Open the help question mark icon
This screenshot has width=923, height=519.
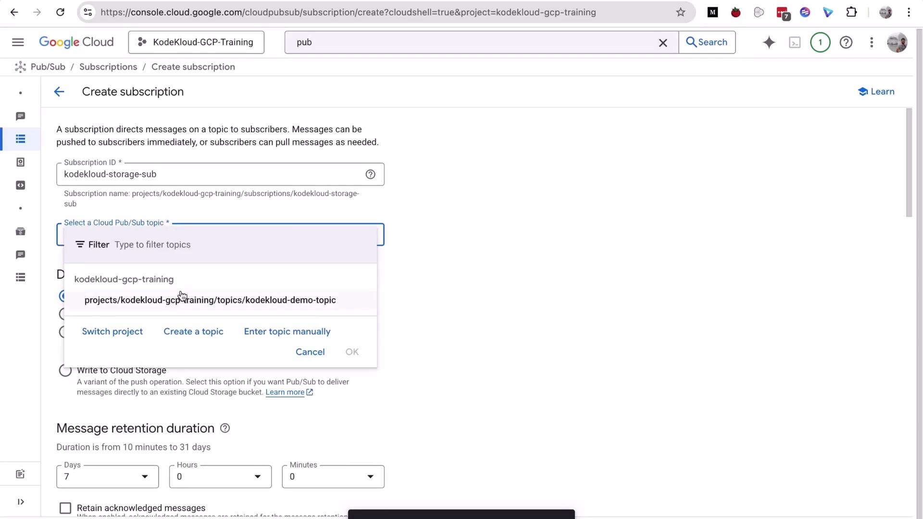click(x=846, y=42)
